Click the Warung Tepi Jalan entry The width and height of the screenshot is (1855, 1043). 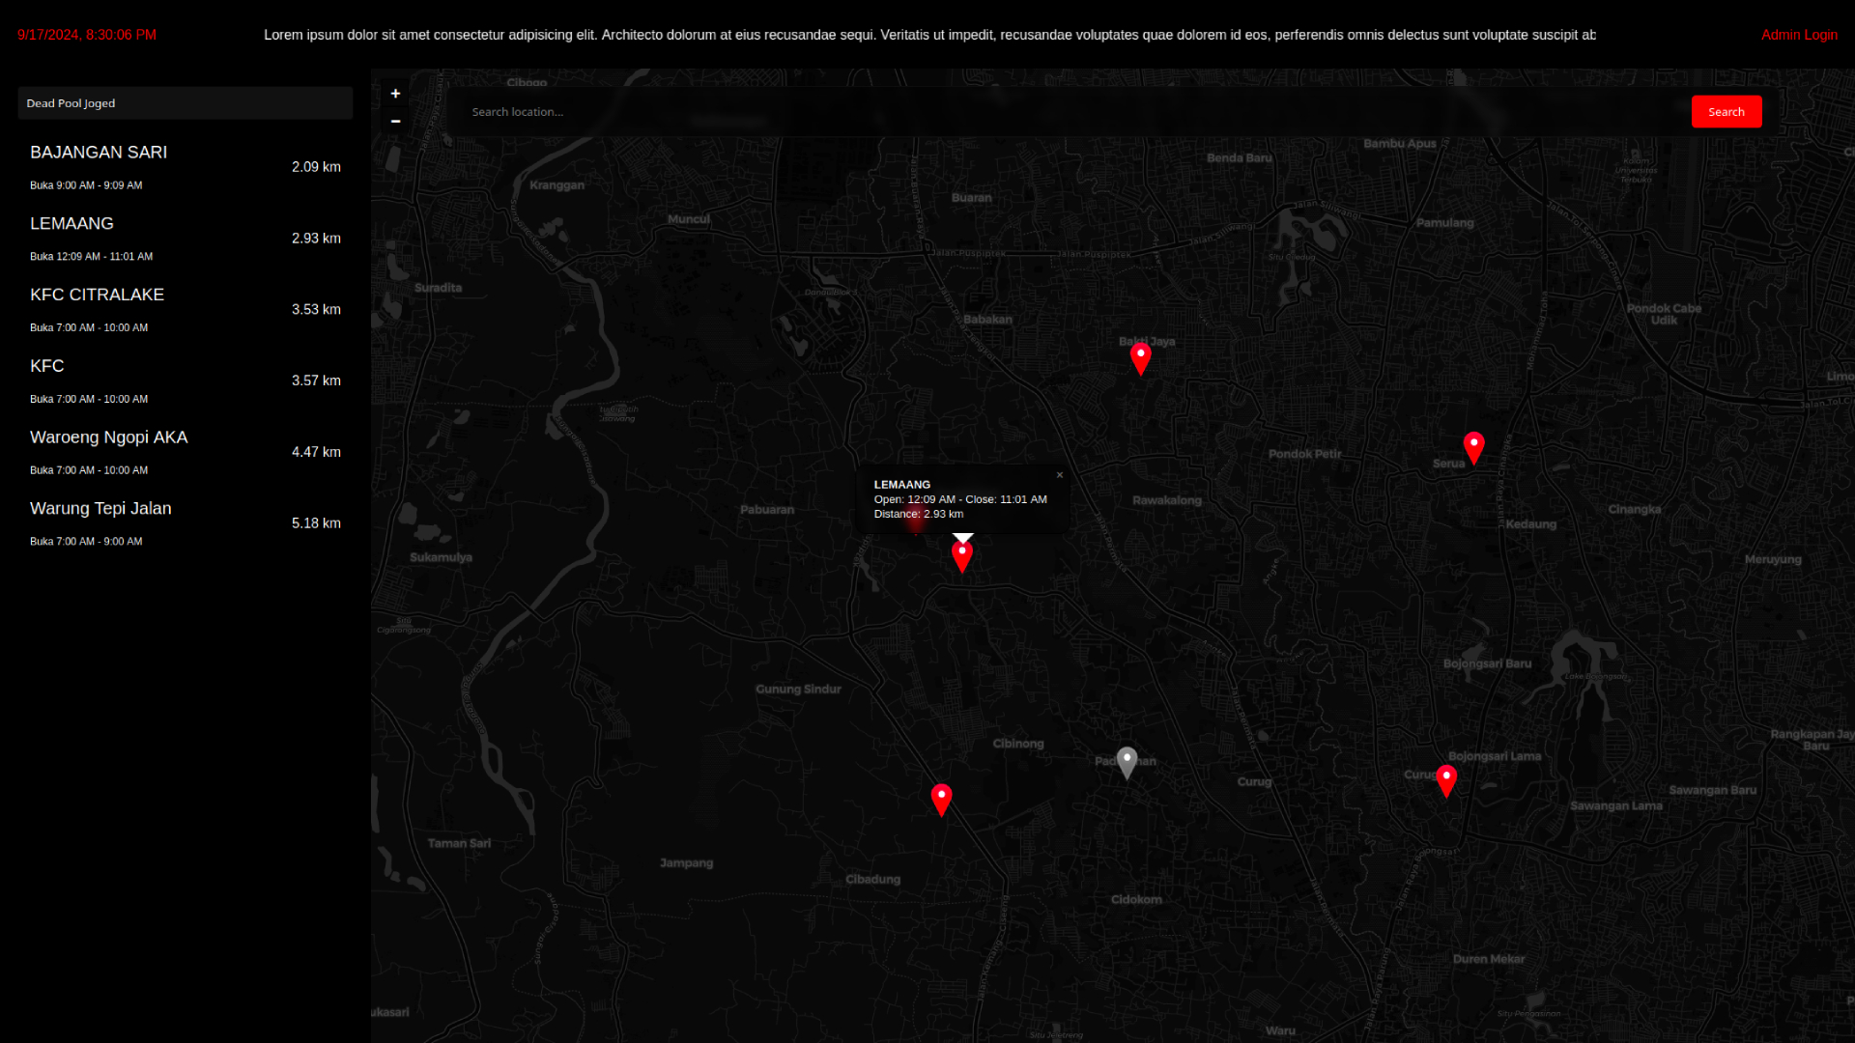pos(184,522)
